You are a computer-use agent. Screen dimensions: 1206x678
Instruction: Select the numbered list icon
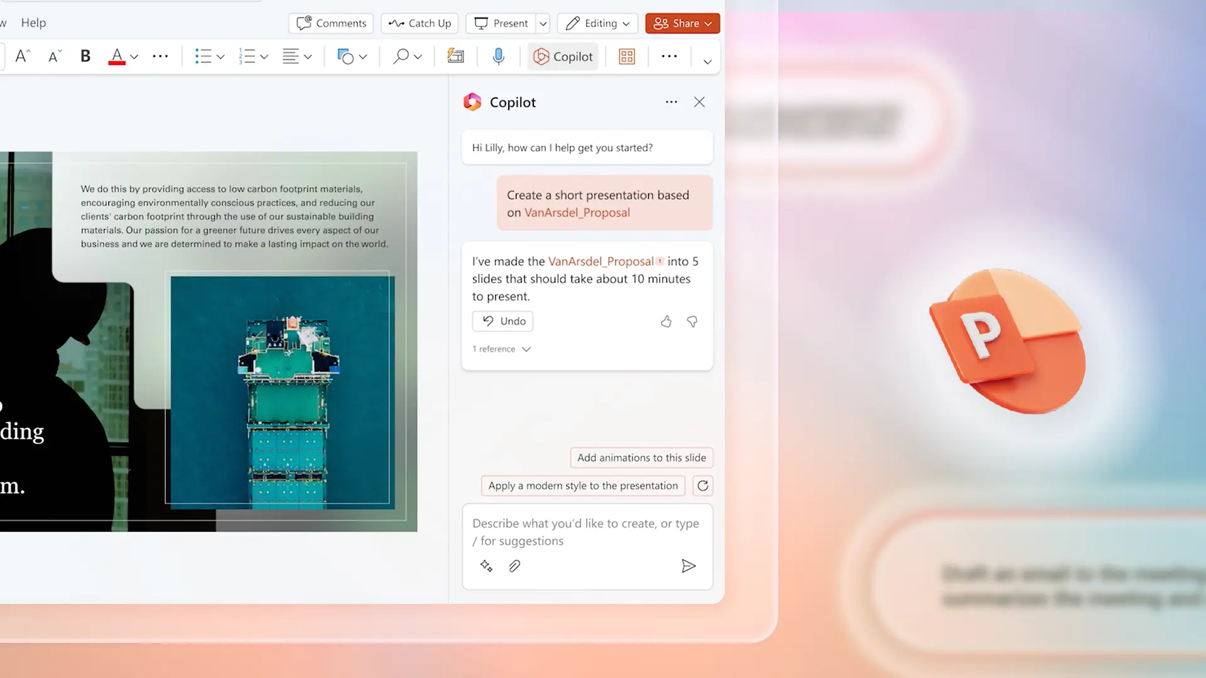click(x=247, y=56)
